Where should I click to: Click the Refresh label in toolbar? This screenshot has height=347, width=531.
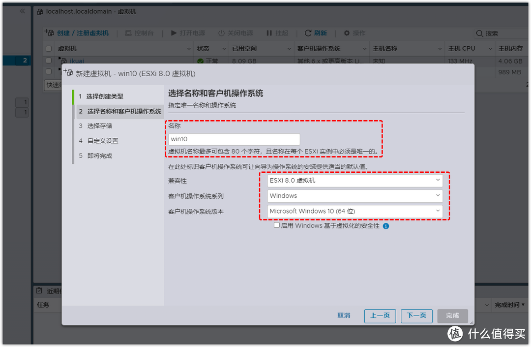pos(321,33)
